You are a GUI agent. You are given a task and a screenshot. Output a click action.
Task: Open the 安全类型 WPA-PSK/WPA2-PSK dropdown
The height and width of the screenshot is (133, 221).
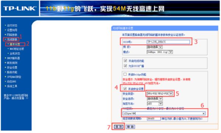click(160, 94)
